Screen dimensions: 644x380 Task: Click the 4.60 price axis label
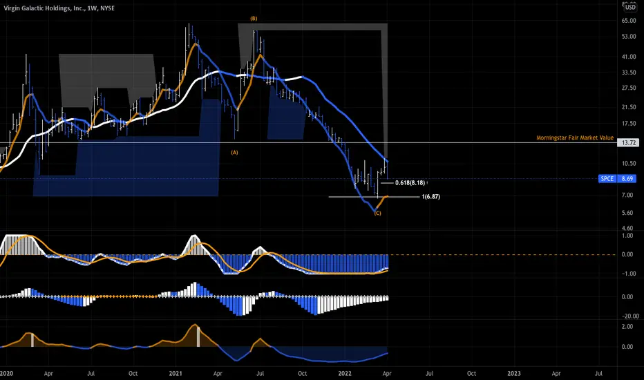(627, 228)
